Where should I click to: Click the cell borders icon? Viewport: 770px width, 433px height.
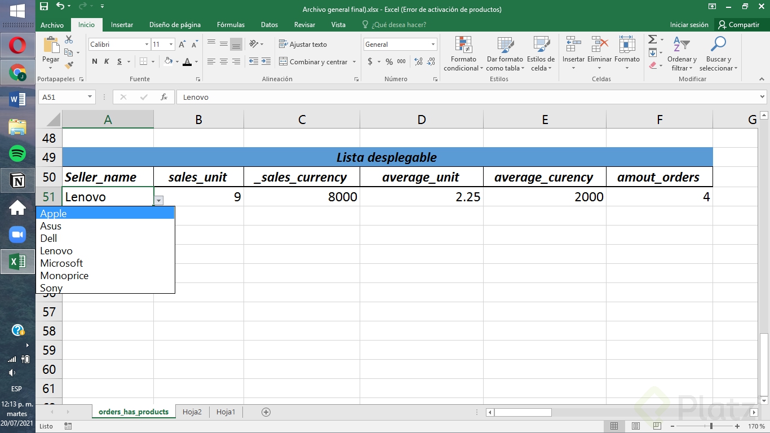pyautogui.click(x=143, y=61)
